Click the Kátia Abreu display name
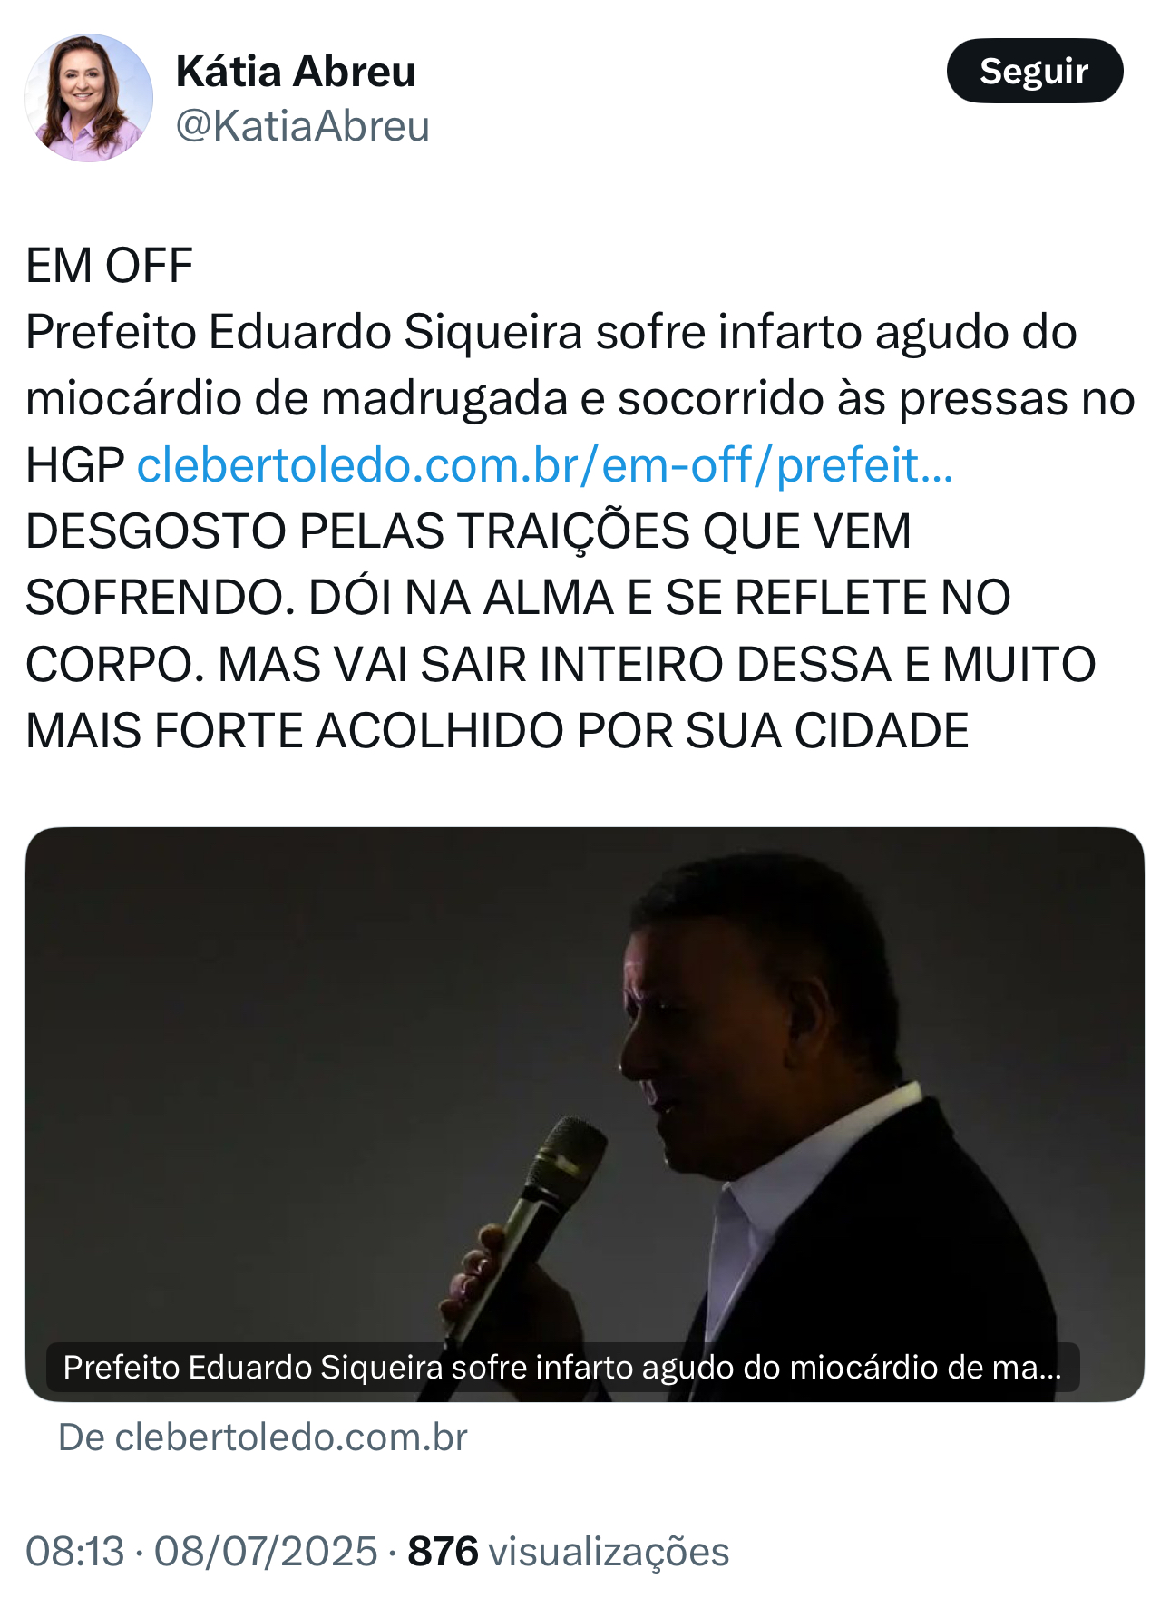The image size is (1170, 1608). 296,72
